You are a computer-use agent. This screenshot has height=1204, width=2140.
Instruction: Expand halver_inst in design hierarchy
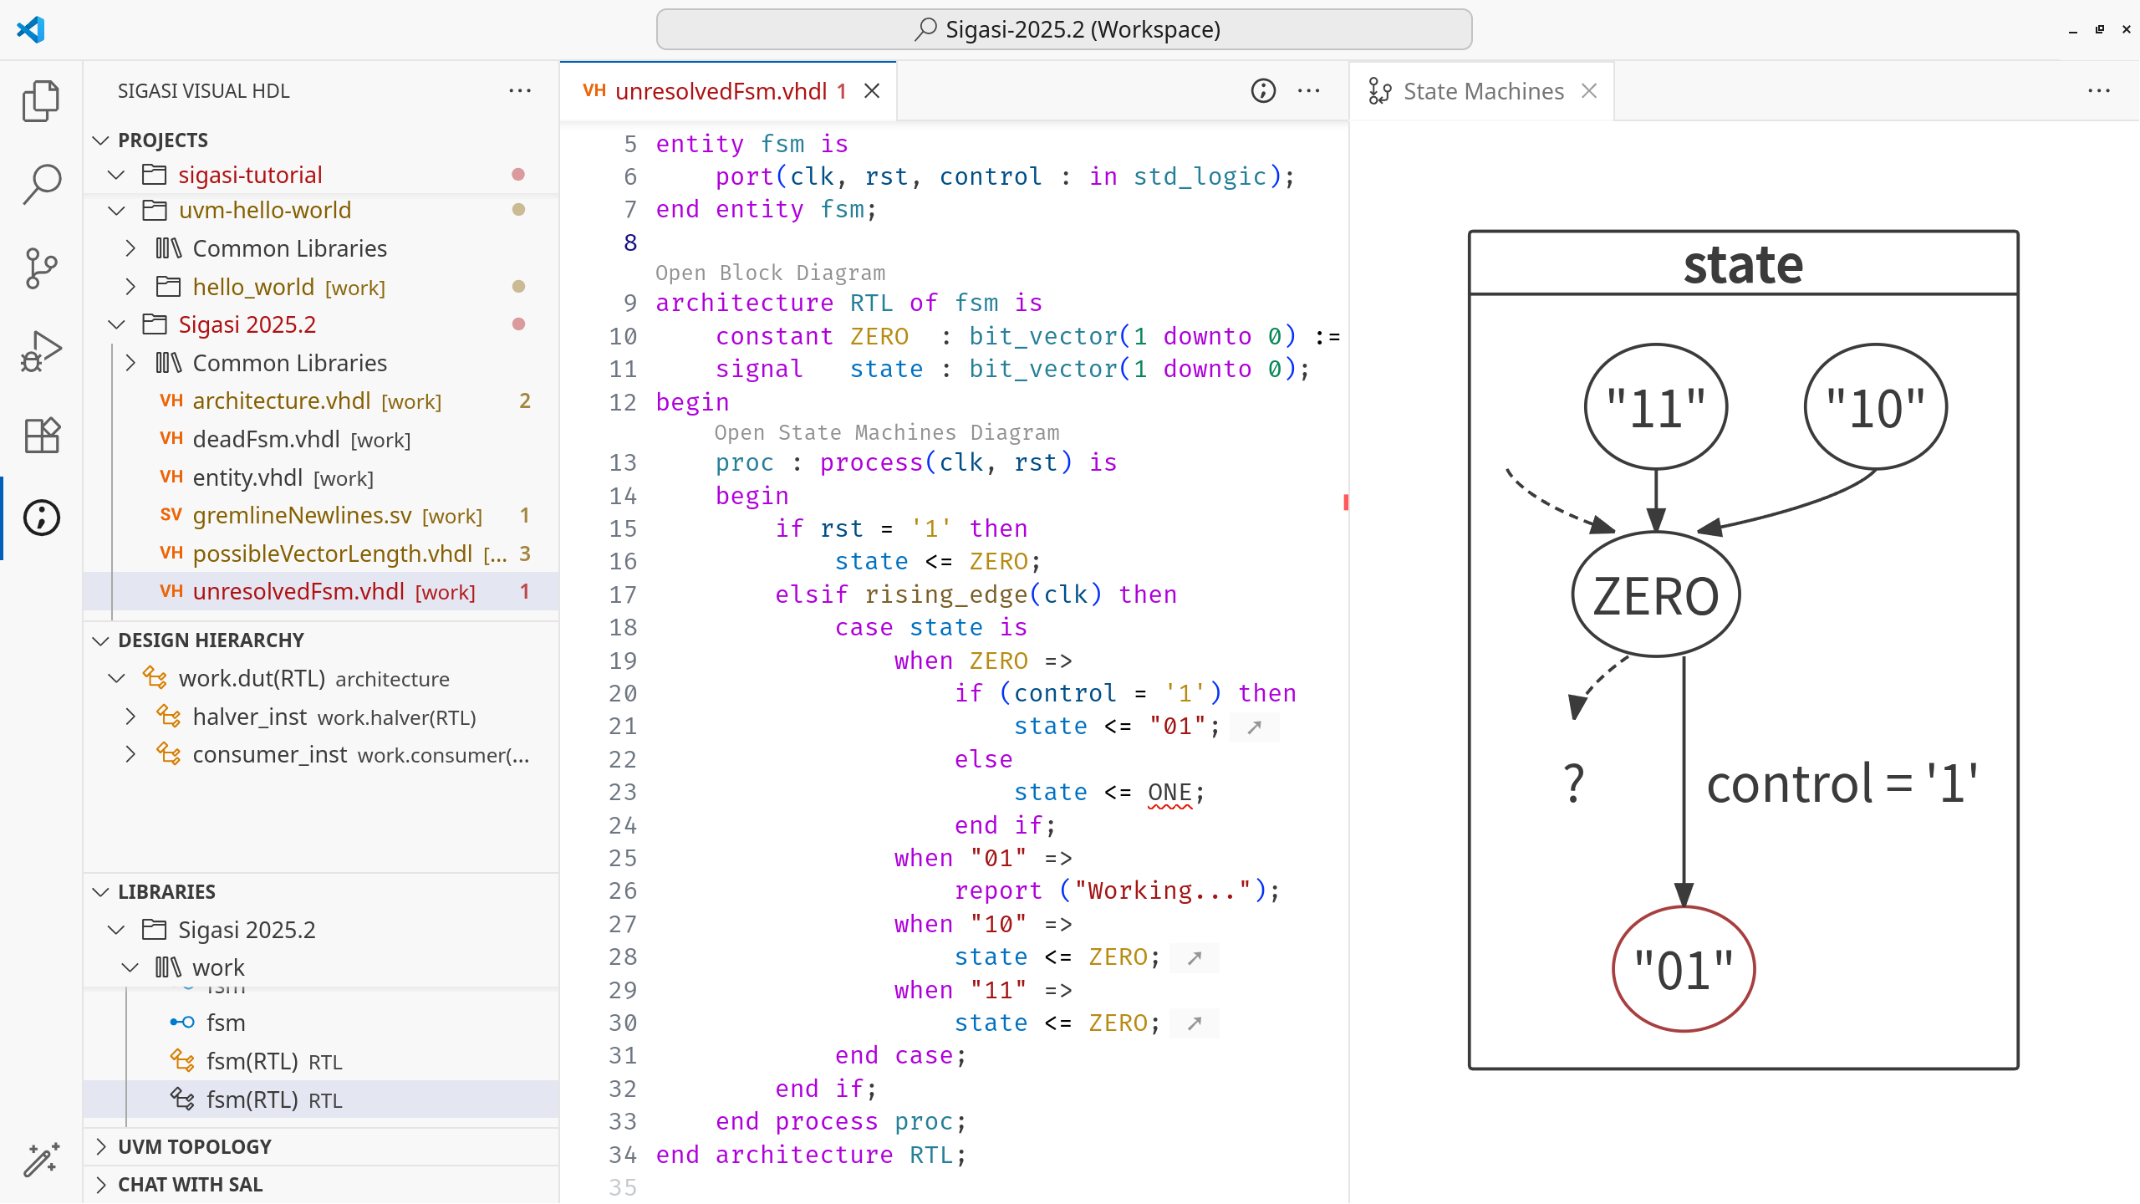[130, 717]
